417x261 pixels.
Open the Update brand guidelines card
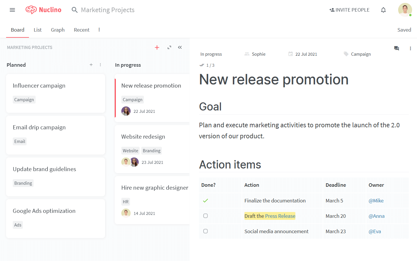pos(56,177)
